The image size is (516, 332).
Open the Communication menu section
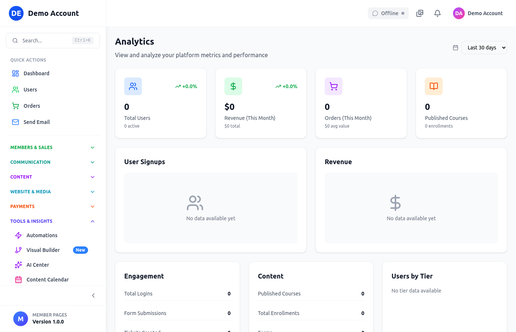point(53,162)
